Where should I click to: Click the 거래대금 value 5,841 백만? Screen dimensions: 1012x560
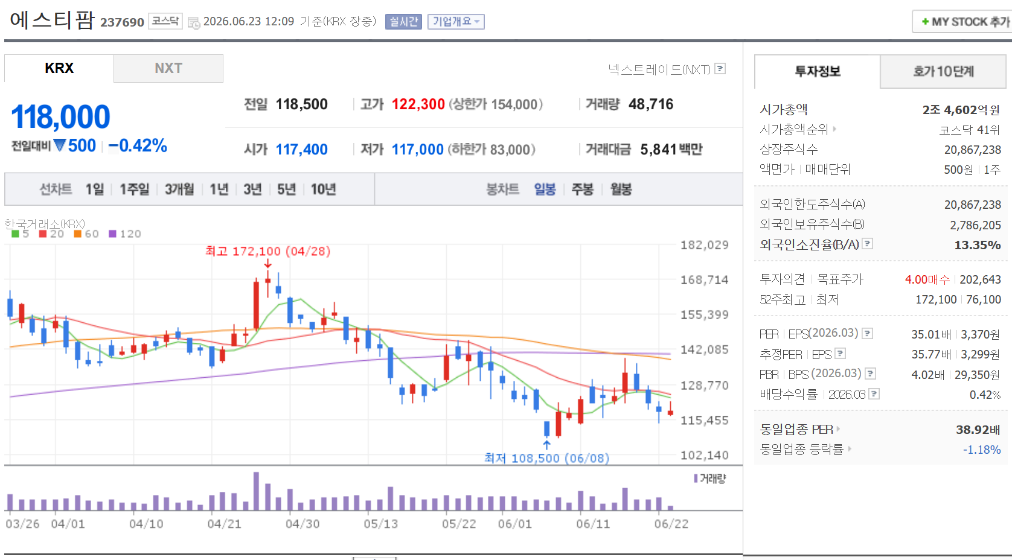tap(671, 149)
